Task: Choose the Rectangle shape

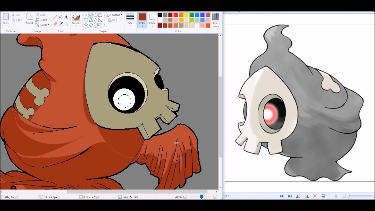Action: pyautogui.click(x=100, y=15)
